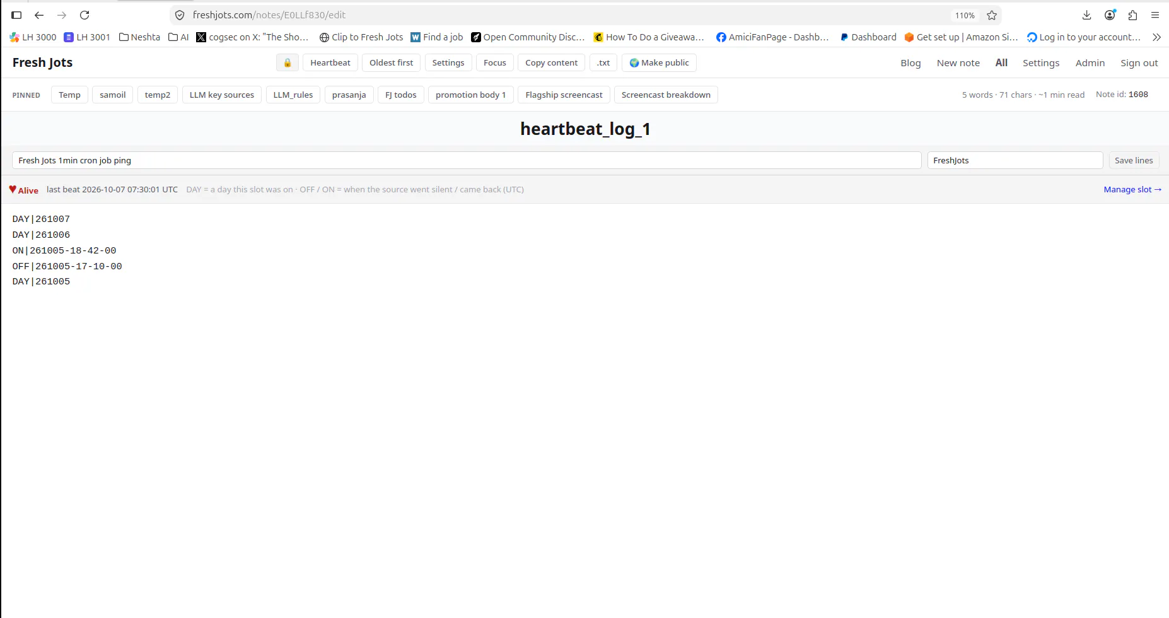The image size is (1169, 618).
Task: Click the Fresh Jots logo
Action: pyautogui.click(x=42, y=62)
